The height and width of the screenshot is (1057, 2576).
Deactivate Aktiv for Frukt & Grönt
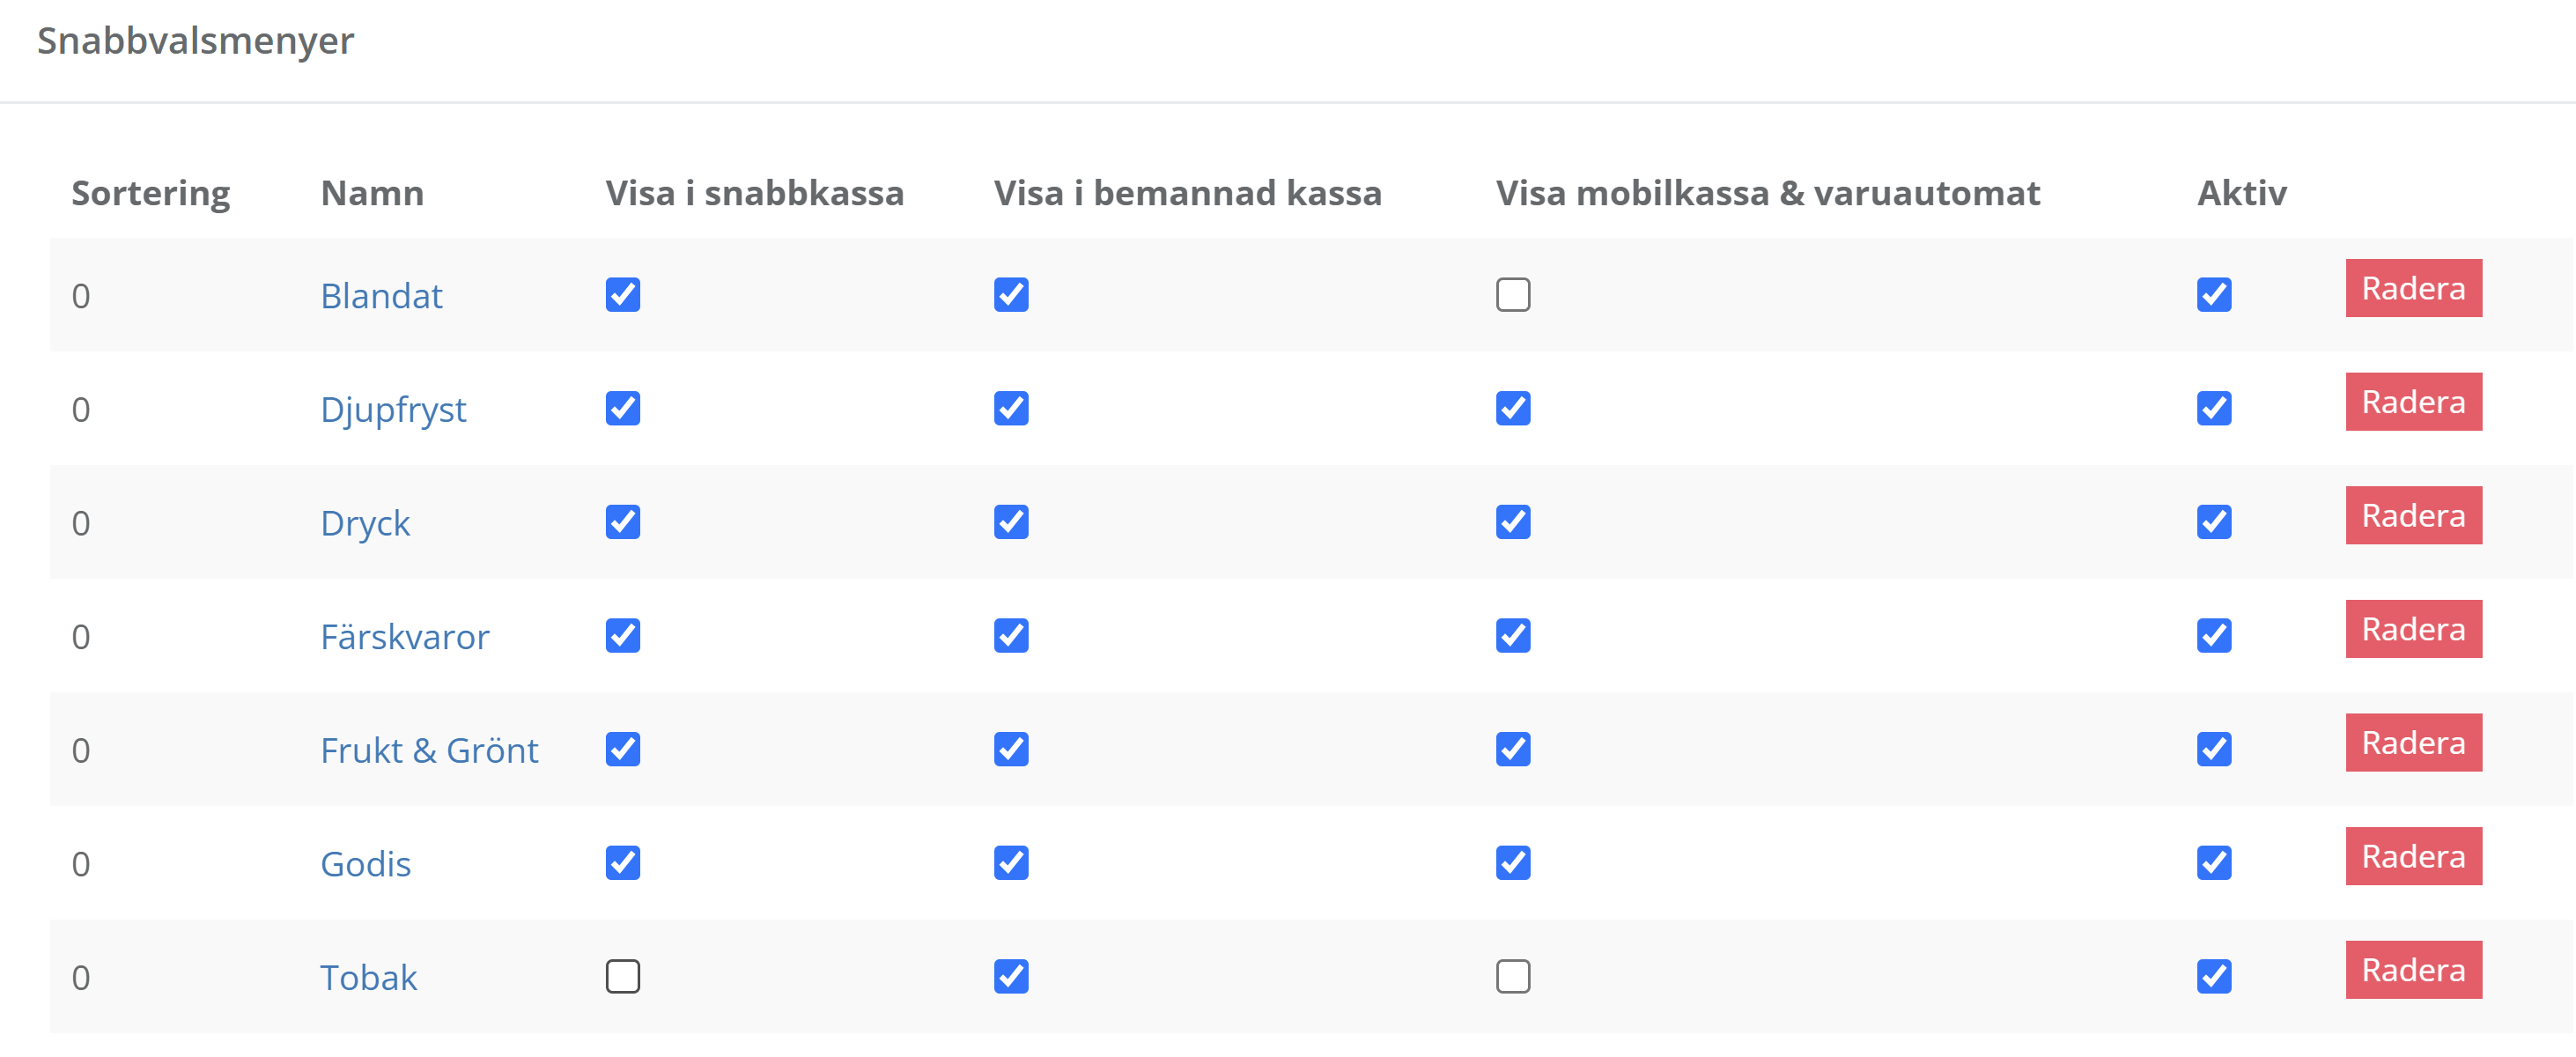pos(2213,749)
